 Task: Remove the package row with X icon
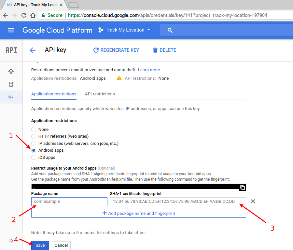253,201
